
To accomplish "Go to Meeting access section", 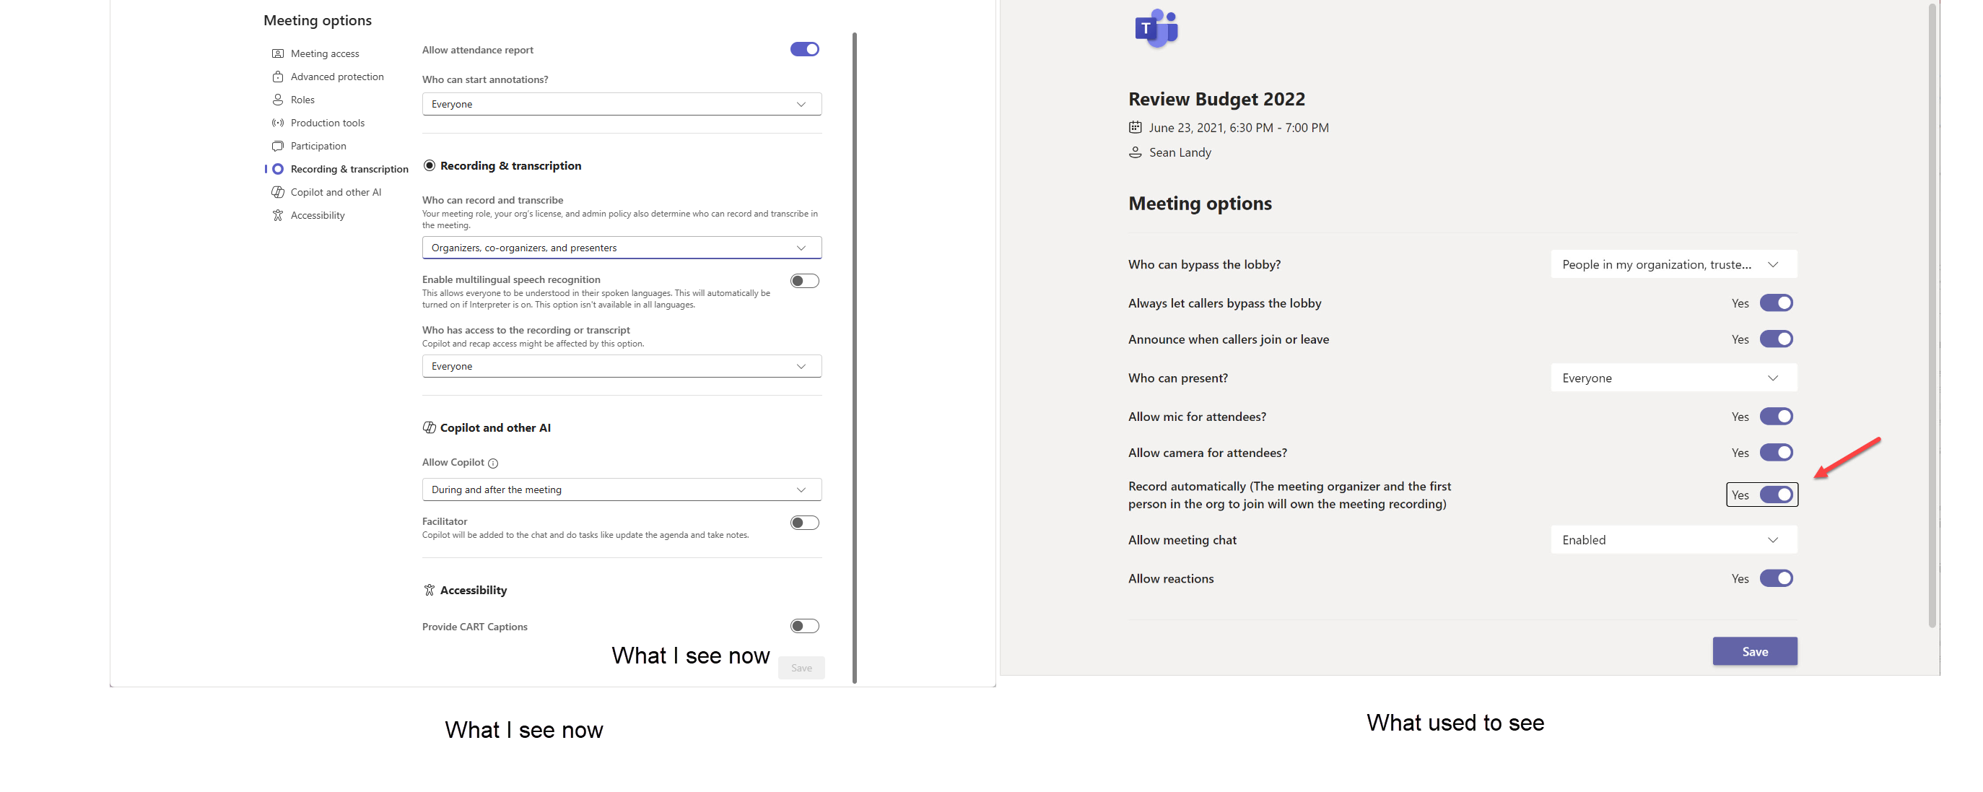I will (x=325, y=54).
